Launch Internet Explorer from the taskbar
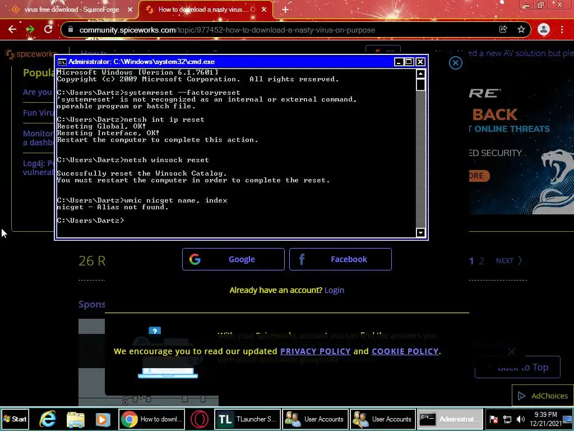 [48, 419]
